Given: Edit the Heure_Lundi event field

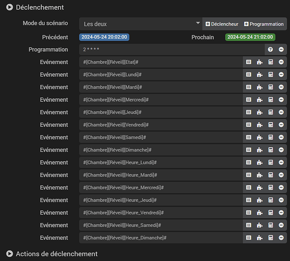Looking at the screenshot, I should (x=161, y=162).
